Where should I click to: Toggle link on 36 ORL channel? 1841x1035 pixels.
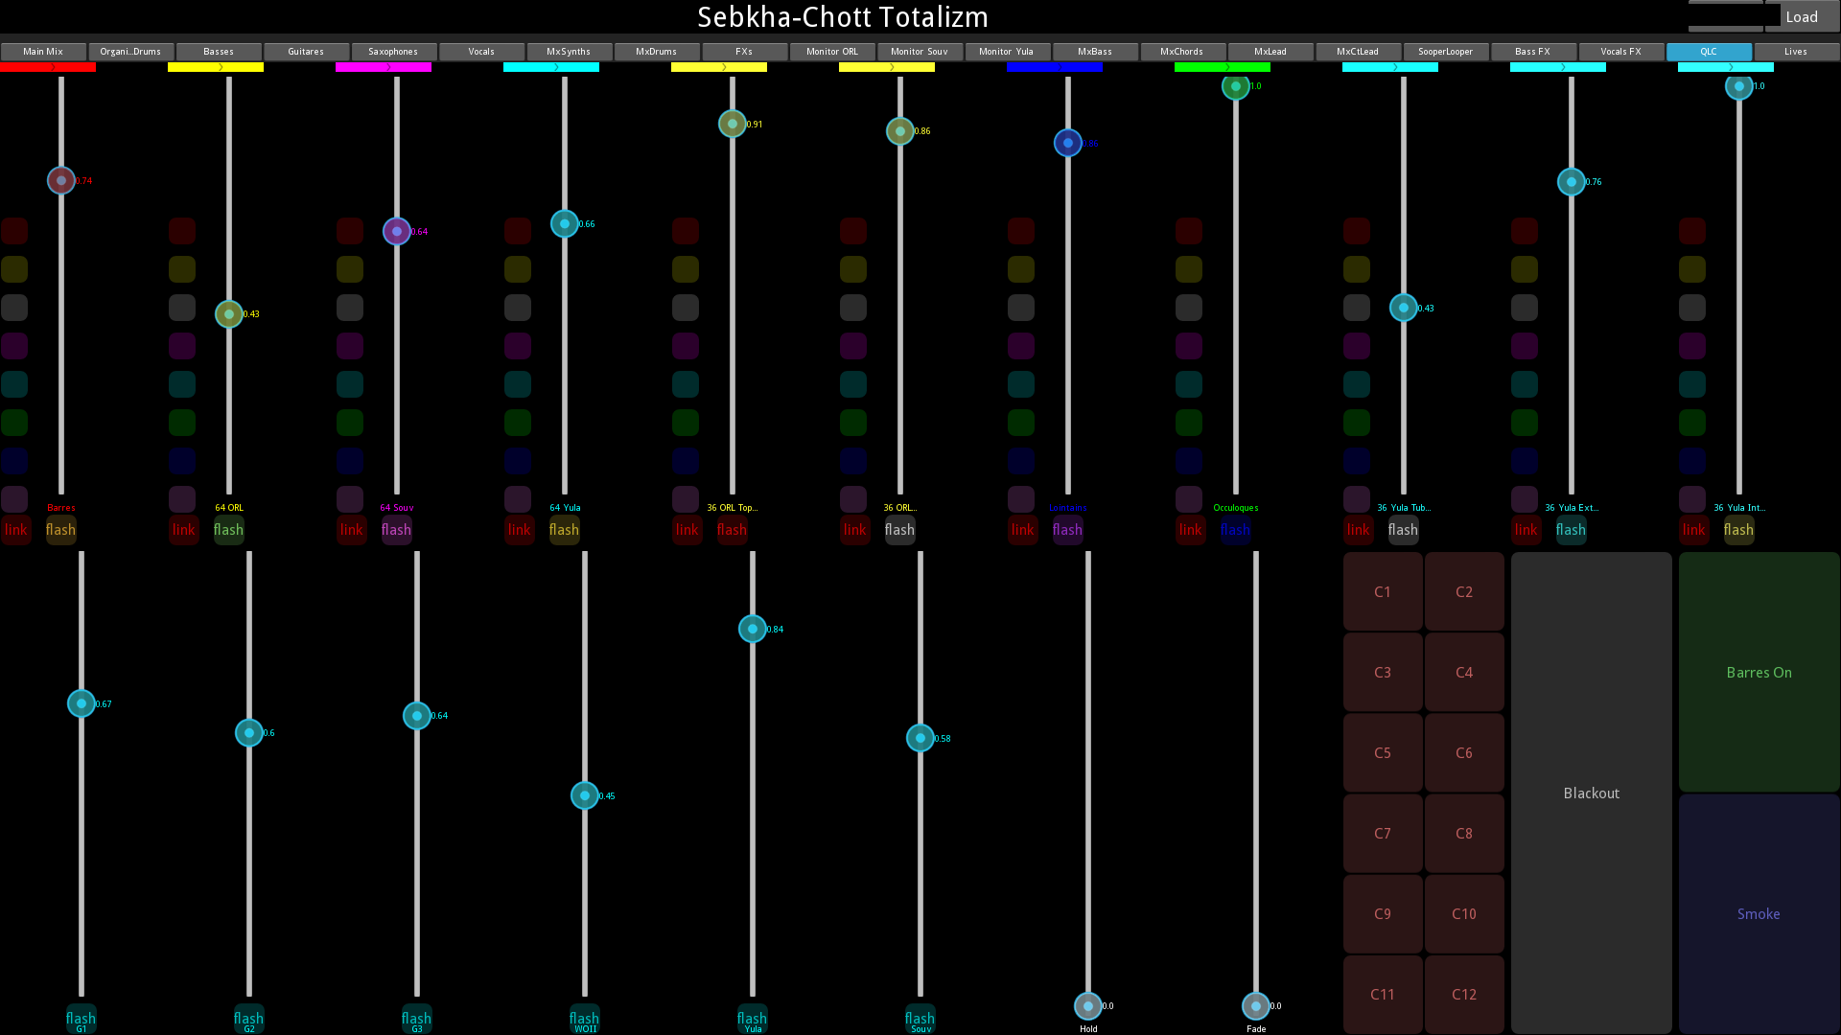click(854, 530)
